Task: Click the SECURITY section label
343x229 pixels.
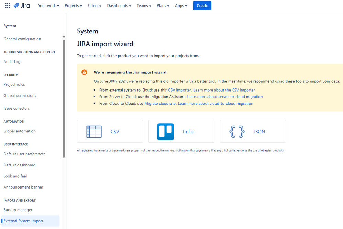Action: tap(11, 75)
